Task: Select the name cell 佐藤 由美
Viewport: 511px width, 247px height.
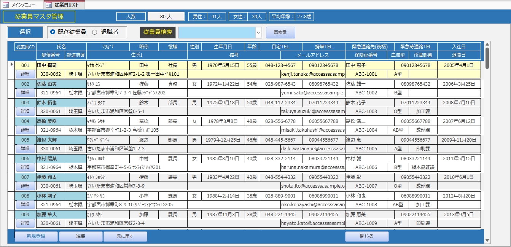Action: 61,84
